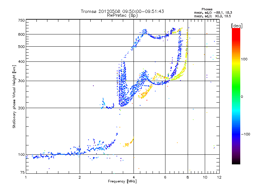Click the '[deg]' colorbar unit label
The width and height of the screenshot is (258, 193).
(237, 26)
